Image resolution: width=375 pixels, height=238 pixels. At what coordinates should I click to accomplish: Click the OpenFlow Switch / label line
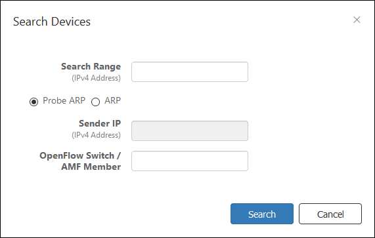[80, 155]
